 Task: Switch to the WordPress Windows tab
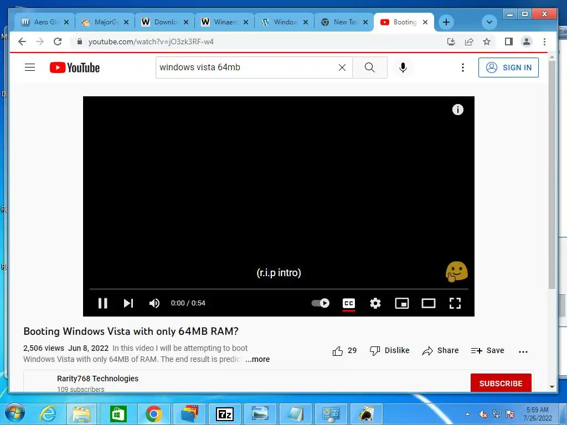click(x=284, y=22)
